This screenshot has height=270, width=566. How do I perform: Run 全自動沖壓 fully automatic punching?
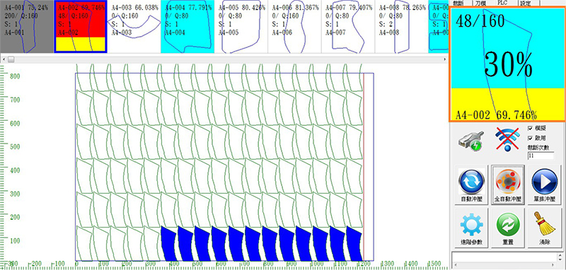point(508,185)
